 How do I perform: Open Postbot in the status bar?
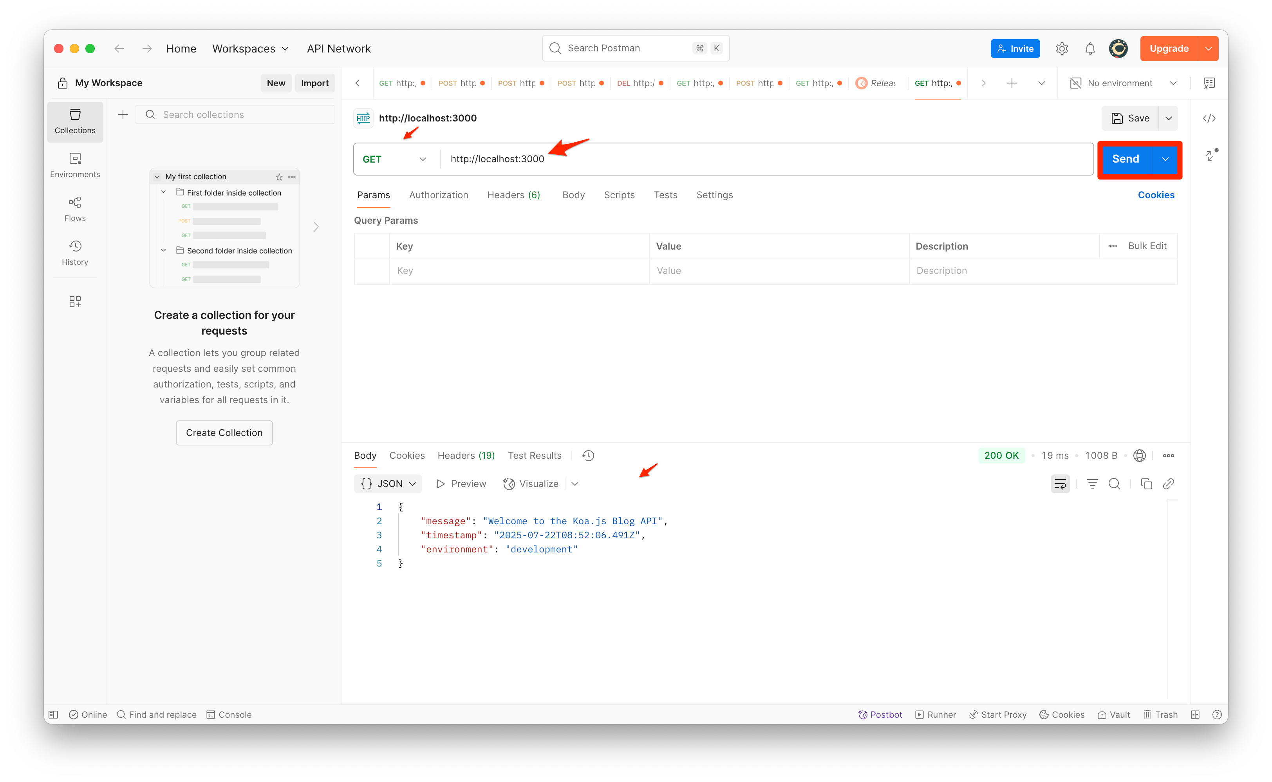[880, 715]
